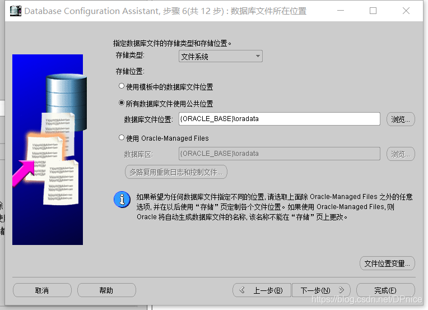The image size is (428, 310).
Task: Click the 指定数据库文件的存储类型和存储位置 heading text
Action: click(172, 43)
